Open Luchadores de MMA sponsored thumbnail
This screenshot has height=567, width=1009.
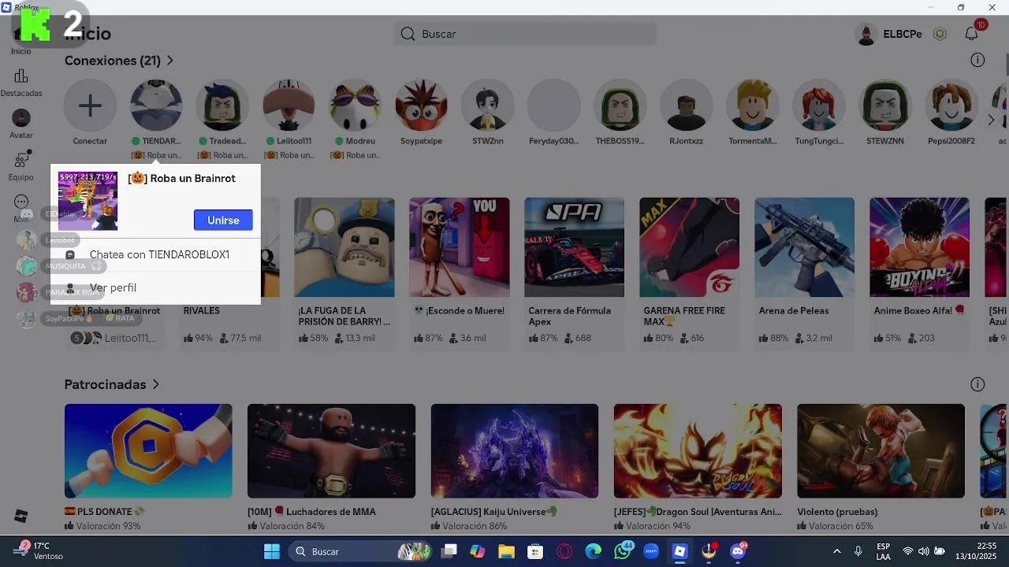331,451
